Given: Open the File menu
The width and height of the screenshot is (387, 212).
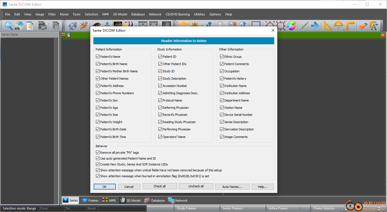Looking at the screenshot, I should pyautogui.click(x=8, y=14).
